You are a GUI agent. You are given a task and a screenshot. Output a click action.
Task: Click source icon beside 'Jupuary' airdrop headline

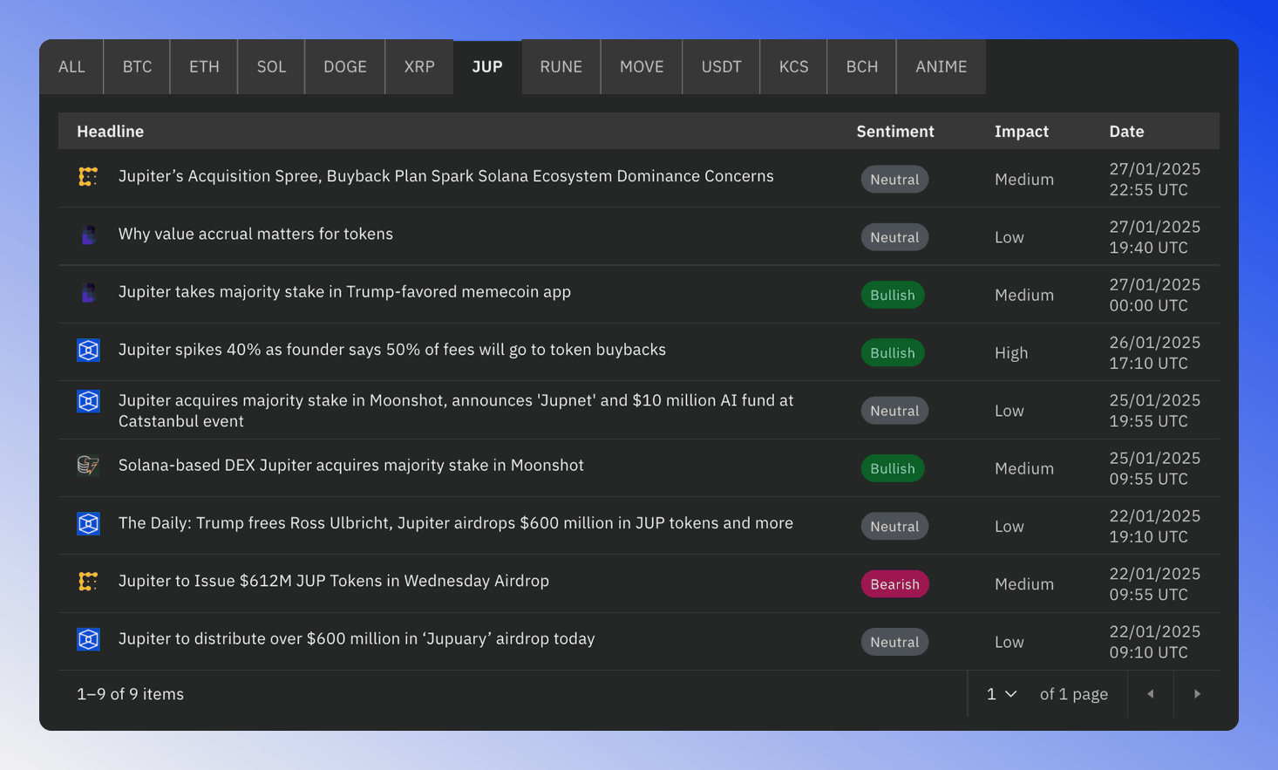point(88,639)
